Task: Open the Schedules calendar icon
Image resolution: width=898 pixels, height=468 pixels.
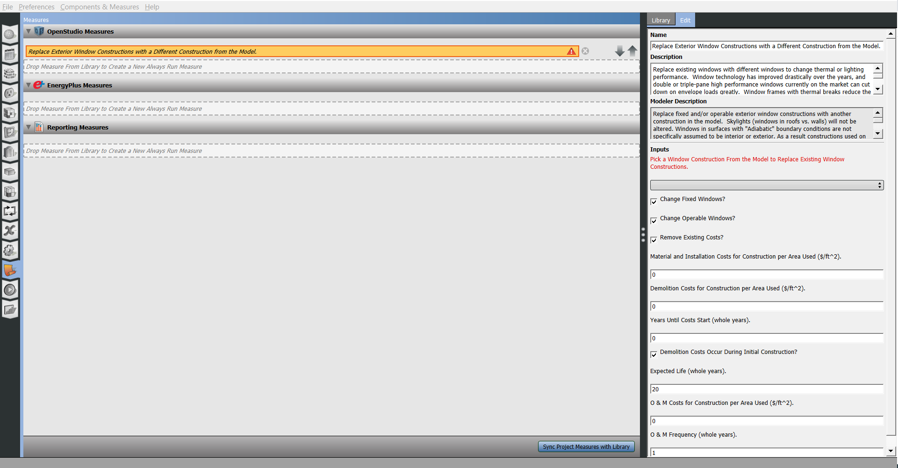Action: pyautogui.click(x=10, y=54)
